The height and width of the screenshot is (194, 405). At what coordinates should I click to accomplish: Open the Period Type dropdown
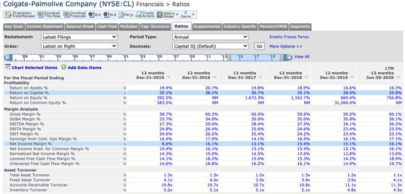click(210, 37)
